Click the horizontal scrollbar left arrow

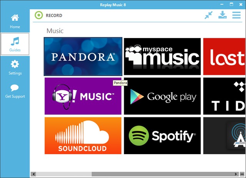[33, 174]
